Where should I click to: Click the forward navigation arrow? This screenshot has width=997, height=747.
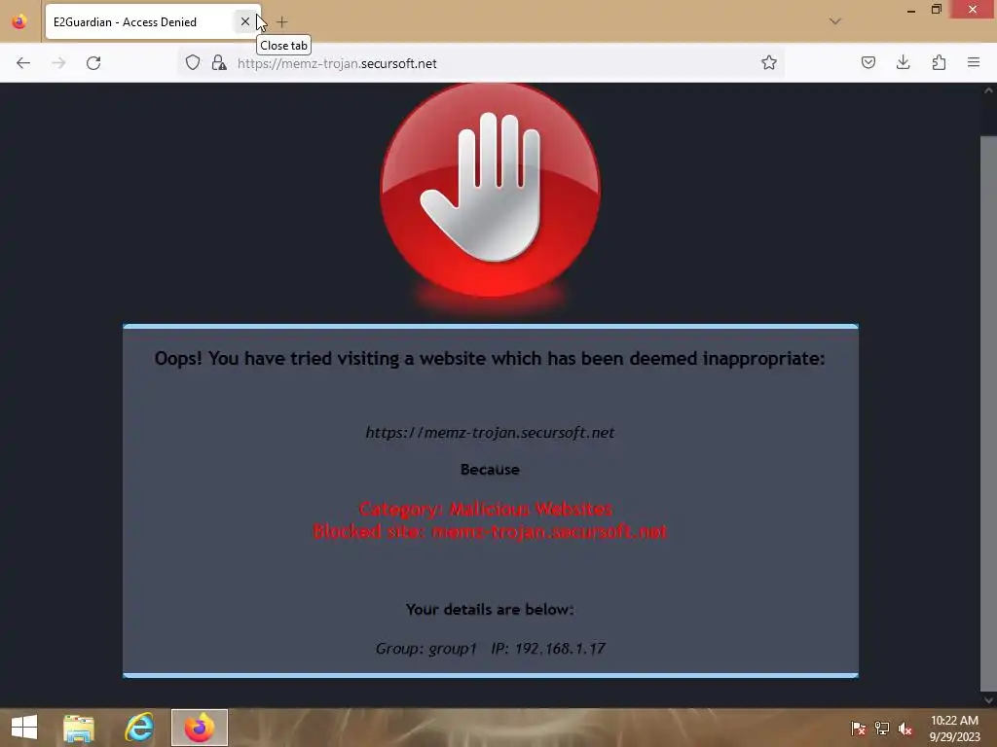point(58,63)
